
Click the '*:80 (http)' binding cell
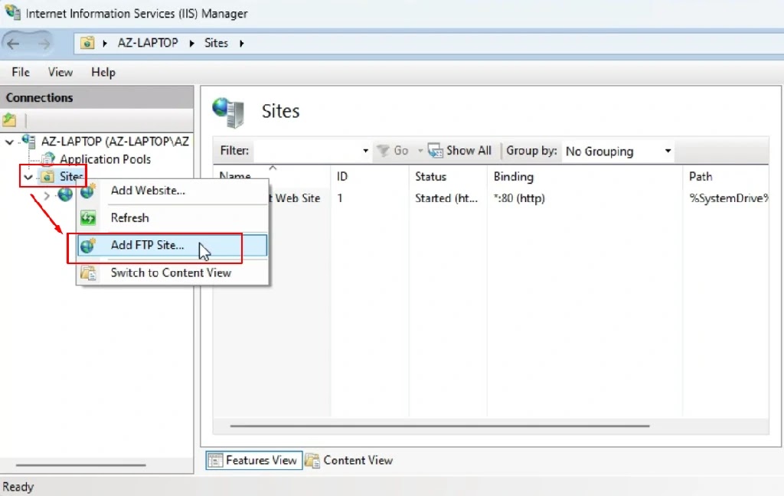pos(519,198)
